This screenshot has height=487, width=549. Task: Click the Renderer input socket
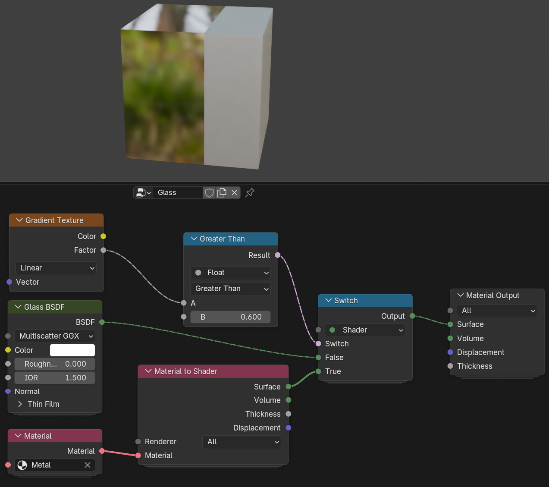pyautogui.click(x=138, y=441)
